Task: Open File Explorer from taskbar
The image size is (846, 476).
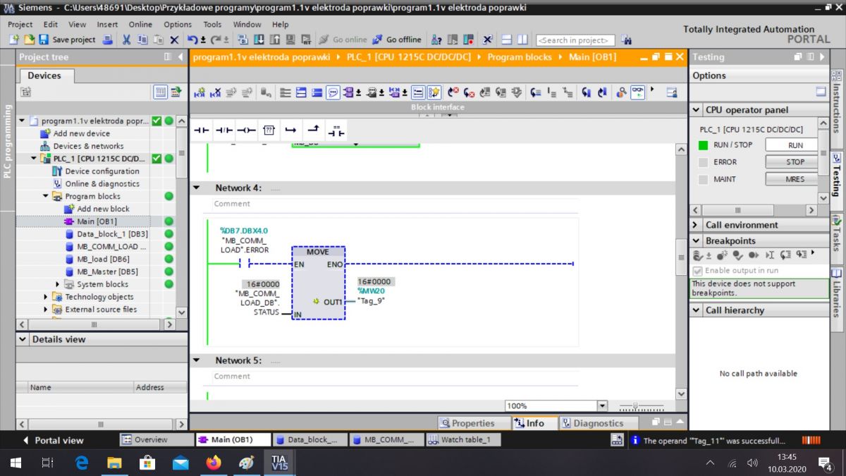Action: [x=114, y=463]
